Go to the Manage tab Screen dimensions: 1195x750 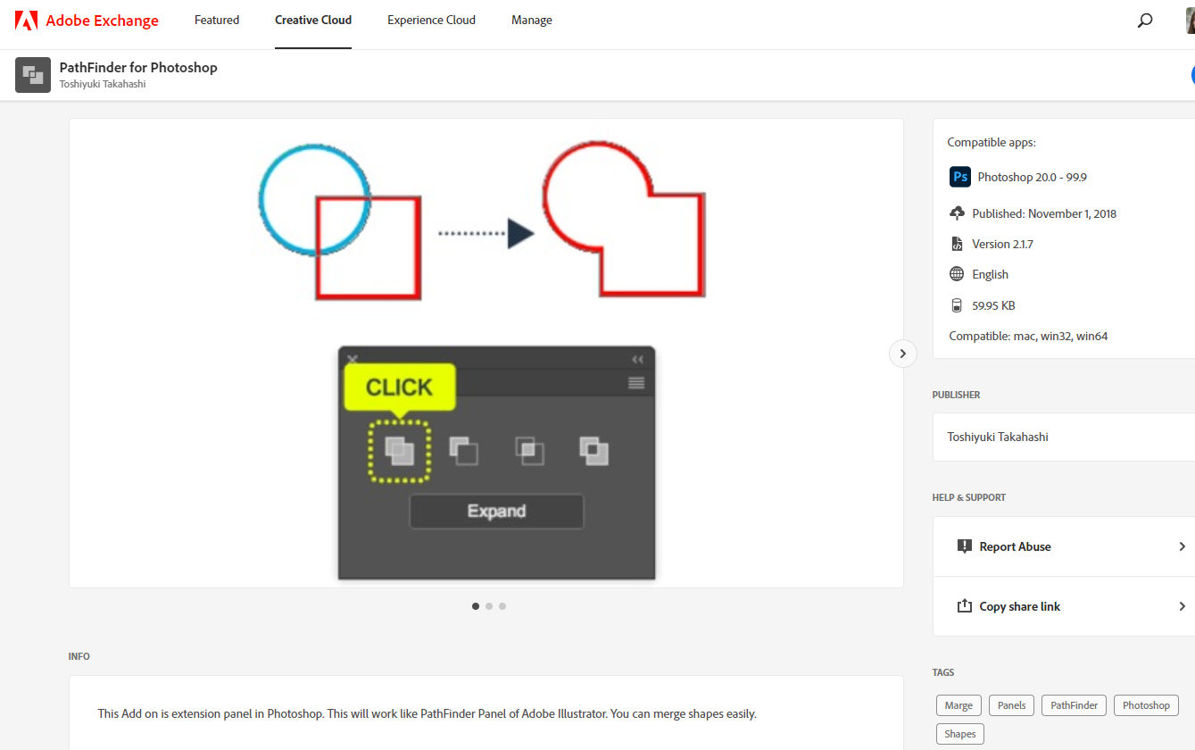pyautogui.click(x=532, y=21)
